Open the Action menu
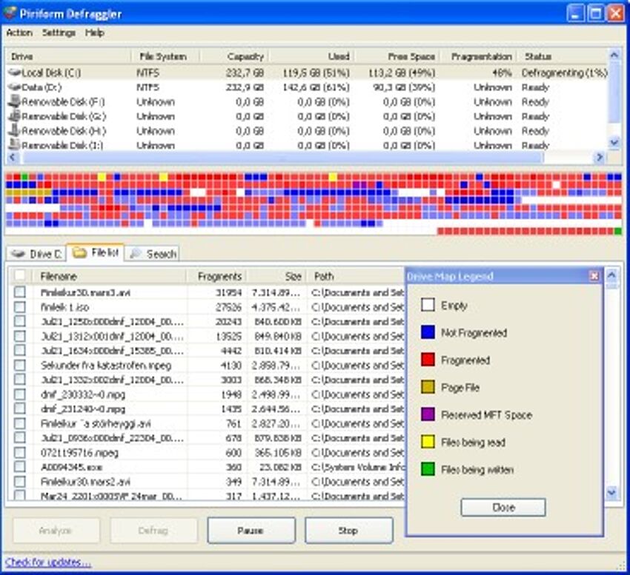The width and height of the screenshot is (630, 575). point(19,33)
